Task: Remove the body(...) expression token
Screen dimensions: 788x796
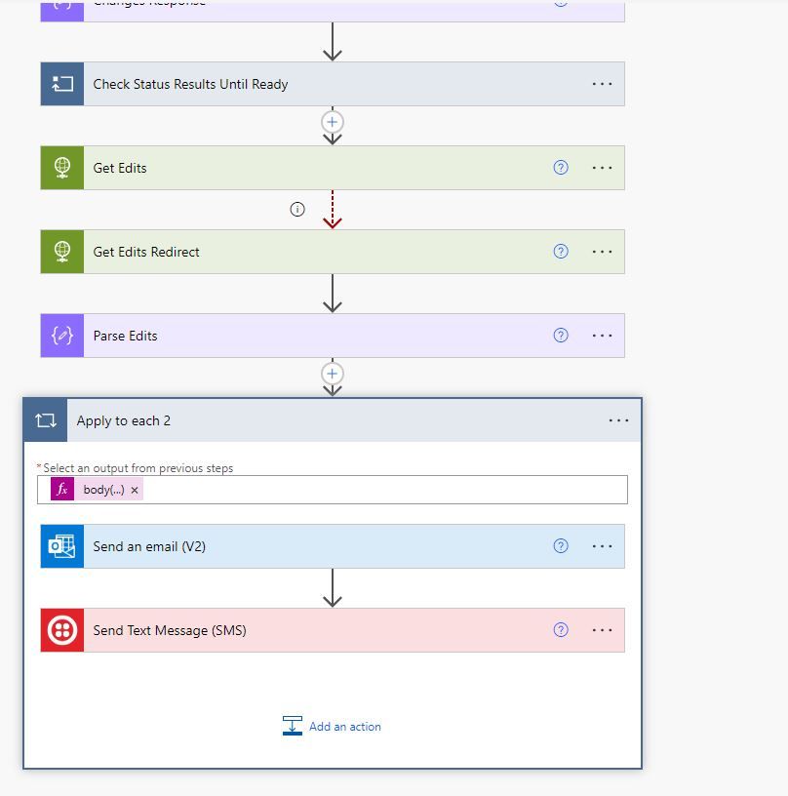Action: [x=135, y=490]
